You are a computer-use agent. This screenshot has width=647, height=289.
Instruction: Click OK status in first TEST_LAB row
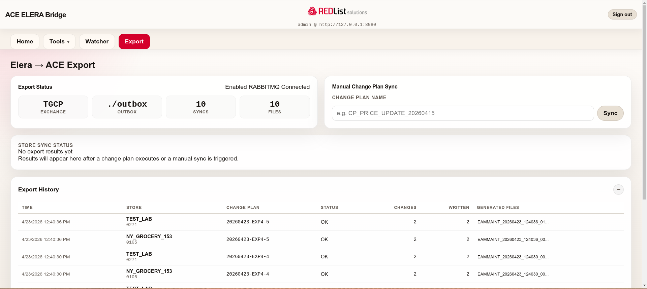pos(324,222)
